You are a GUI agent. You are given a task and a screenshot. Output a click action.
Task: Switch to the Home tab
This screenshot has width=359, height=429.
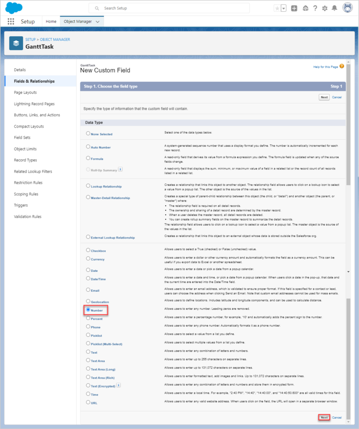click(51, 22)
